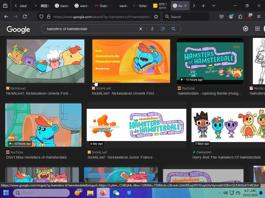
Task: Open Nickelodeon Junior logo thumbnail
Action: click(136, 125)
